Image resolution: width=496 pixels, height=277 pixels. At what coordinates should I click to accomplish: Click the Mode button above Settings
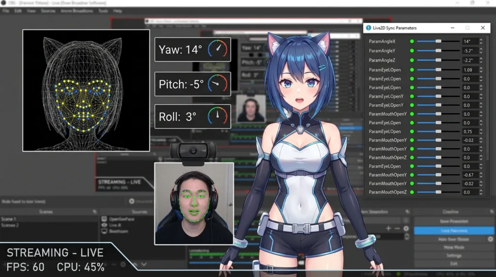tap(454, 247)
